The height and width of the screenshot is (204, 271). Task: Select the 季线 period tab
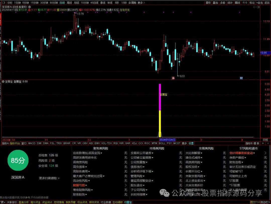click(103, 3)
